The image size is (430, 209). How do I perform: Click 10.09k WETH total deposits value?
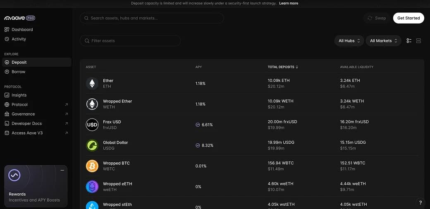coord(281,101)
